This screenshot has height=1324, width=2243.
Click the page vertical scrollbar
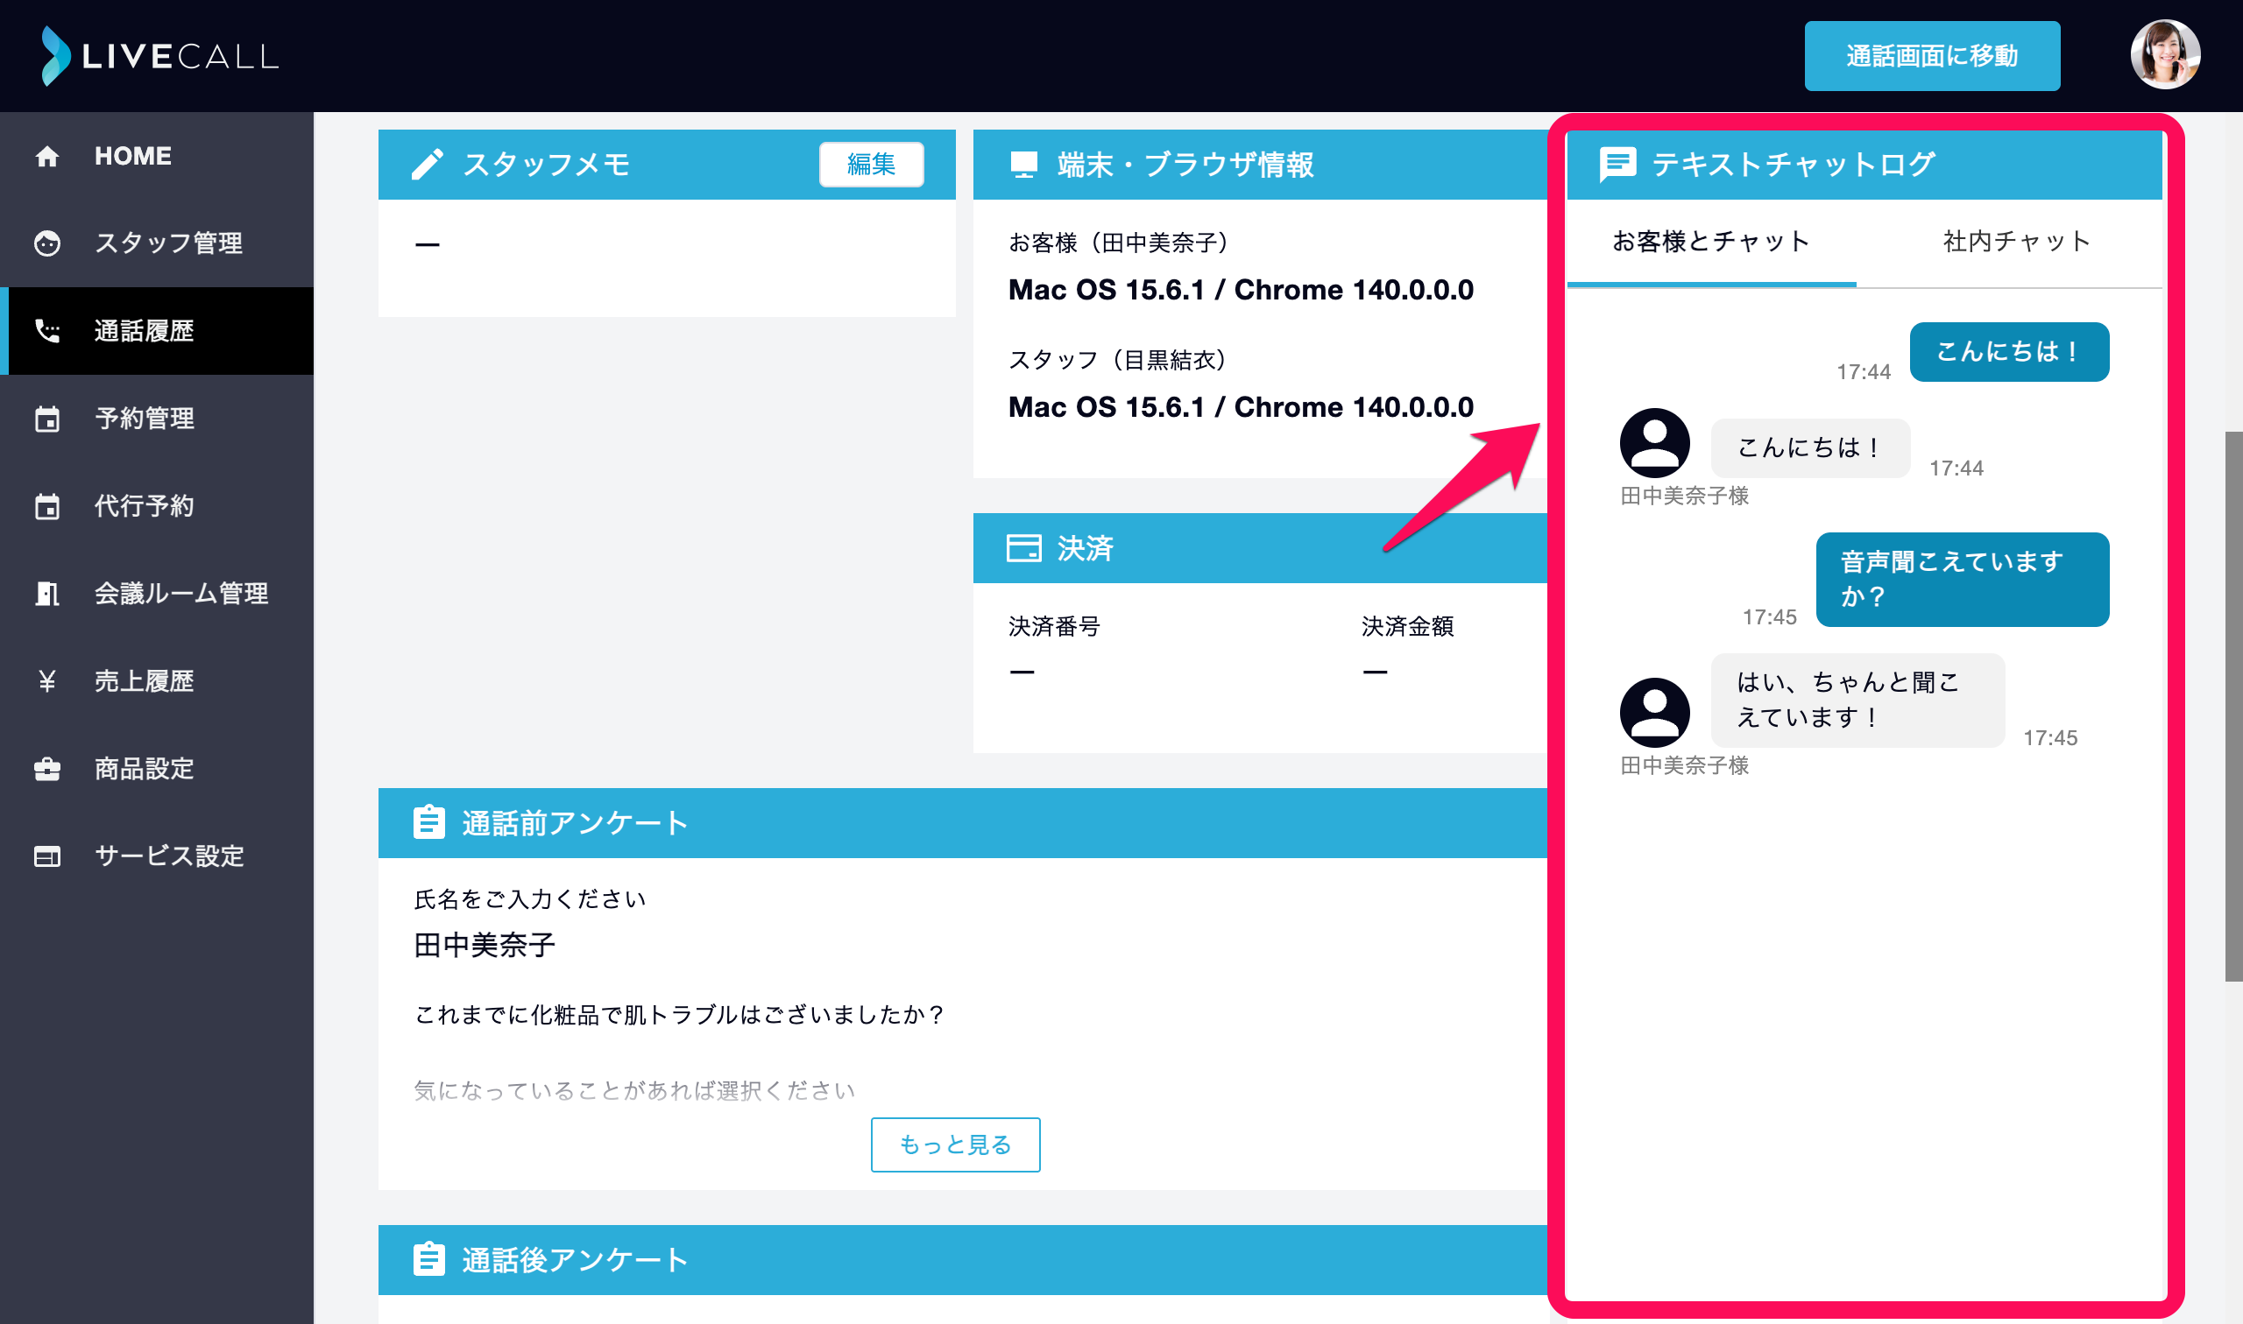2233,707
